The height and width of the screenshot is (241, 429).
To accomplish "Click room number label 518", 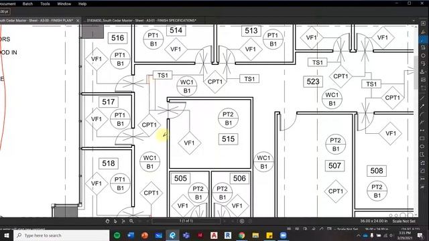I will pos(109,163).
